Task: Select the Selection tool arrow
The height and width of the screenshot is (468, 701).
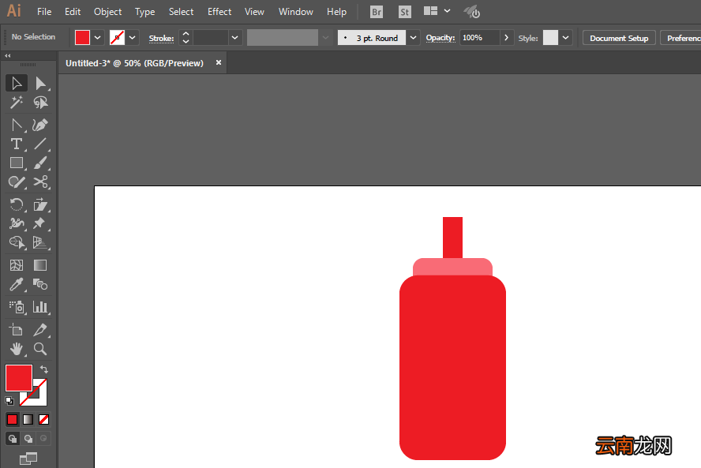Action: point(17,83)
